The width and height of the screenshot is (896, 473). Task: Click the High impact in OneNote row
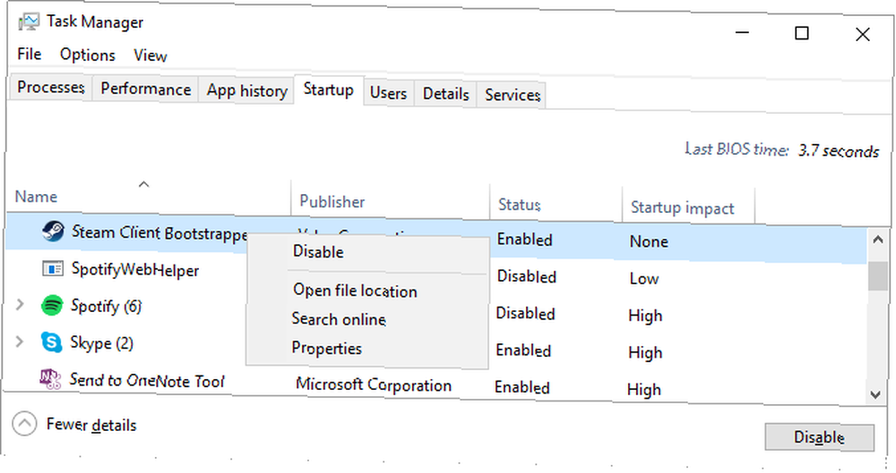tap(644, 390)
